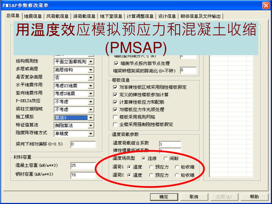Select 砼收缩 radio for 温荷1

coord(177,167)
